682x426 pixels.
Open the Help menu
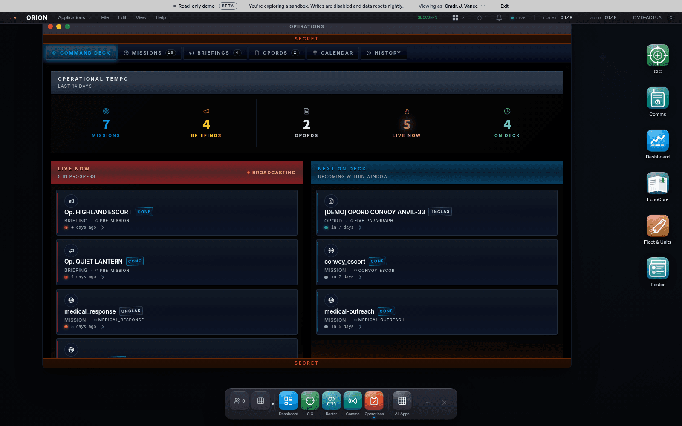pyautogui.click(x=161, y=18)
